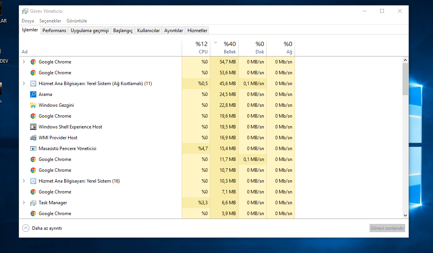Image resolution: width=433 pixels, height=253 pixels.
Task: Click Chrome icon in the 11,7 MB row
Action: click(x=33, y=159)
